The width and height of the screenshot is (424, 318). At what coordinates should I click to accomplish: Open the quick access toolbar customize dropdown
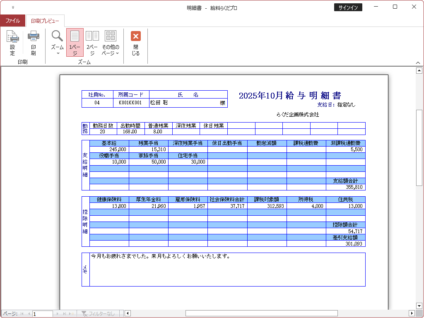point(13,7)
